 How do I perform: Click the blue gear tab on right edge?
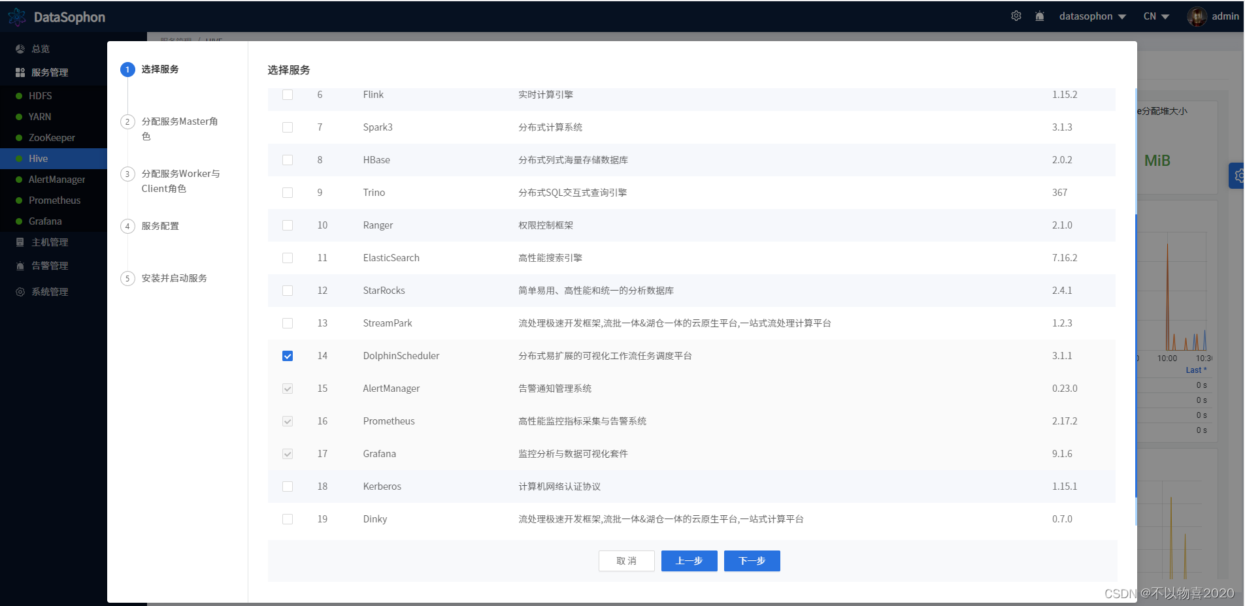(1237, 176)
